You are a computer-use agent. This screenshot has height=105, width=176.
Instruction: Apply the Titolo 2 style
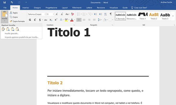(154, 16)
